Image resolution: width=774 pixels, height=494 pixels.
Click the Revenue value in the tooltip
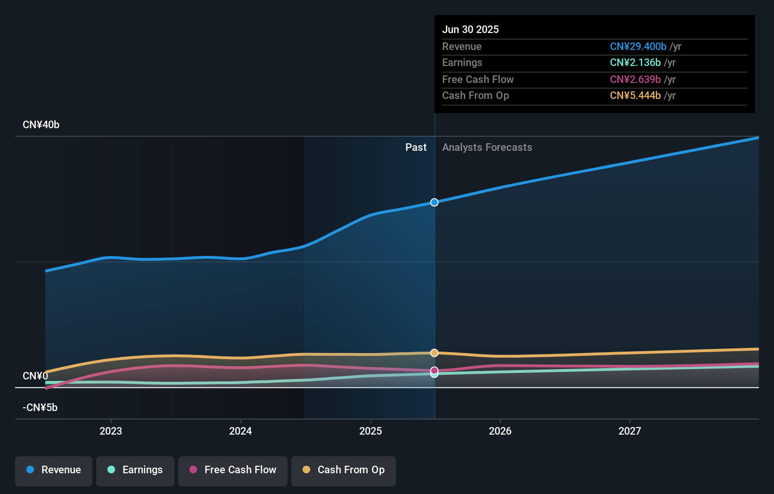[x=638, y=46]
